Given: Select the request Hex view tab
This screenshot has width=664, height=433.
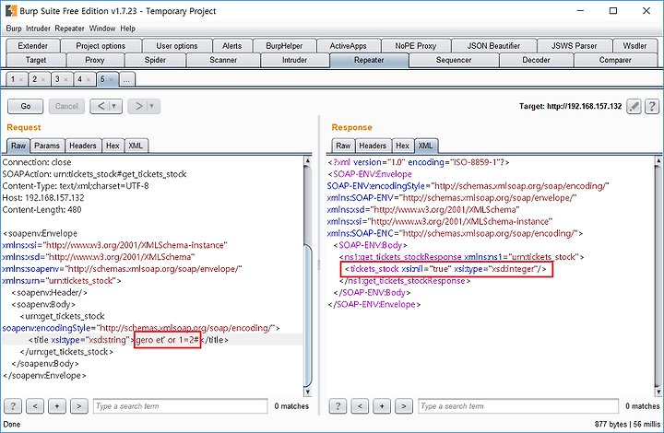Looking at the screenshot, I should tap(113, 146).
